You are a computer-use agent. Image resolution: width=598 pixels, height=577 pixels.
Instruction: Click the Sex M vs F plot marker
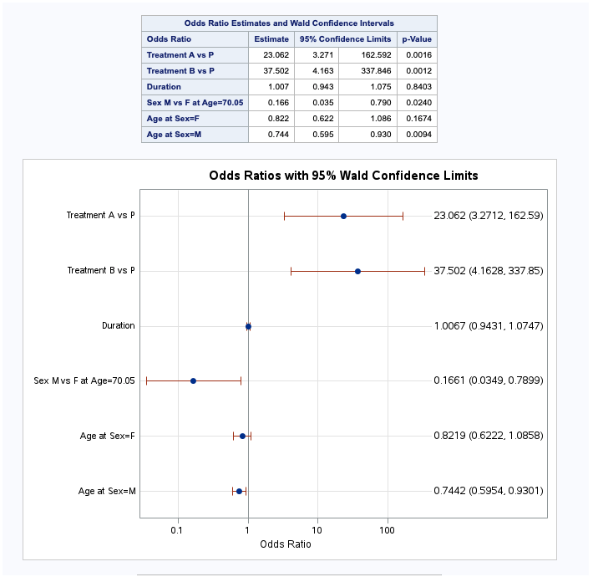[193, 380]
